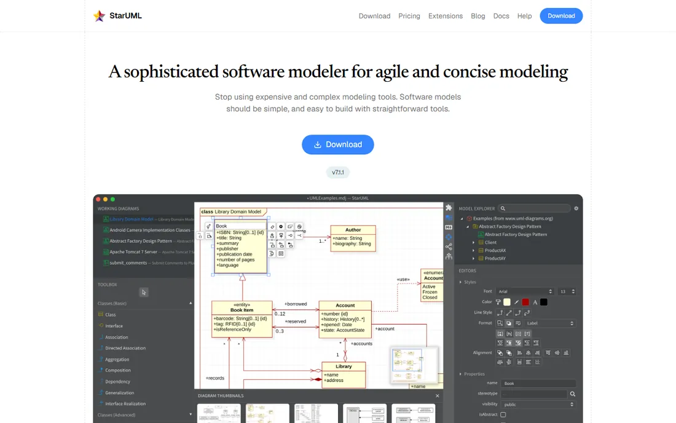Click the cream fill color swatch
The width and height of the screenshot is (676, 423).
[x=507, y=302]
